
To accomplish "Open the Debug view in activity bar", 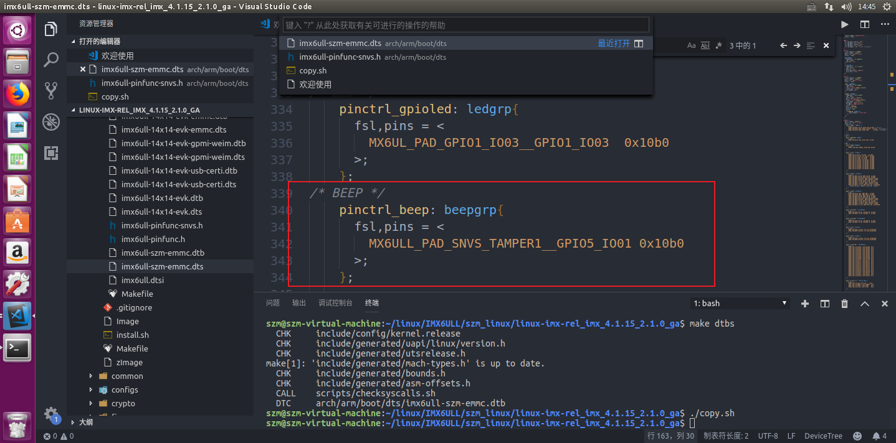I will [51, 123].
